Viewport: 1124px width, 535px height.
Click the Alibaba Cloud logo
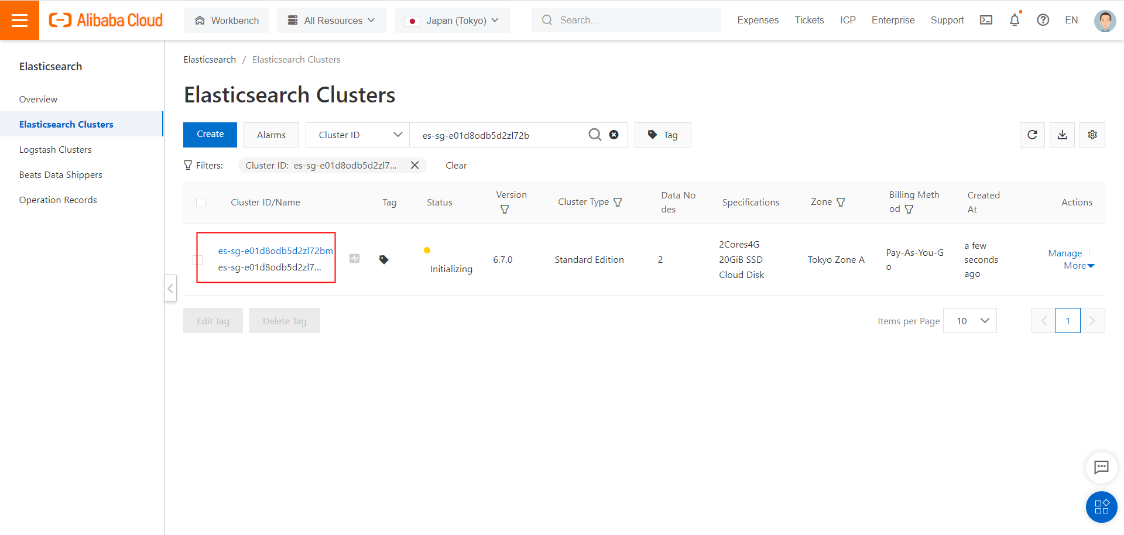[x=106, y=20]
